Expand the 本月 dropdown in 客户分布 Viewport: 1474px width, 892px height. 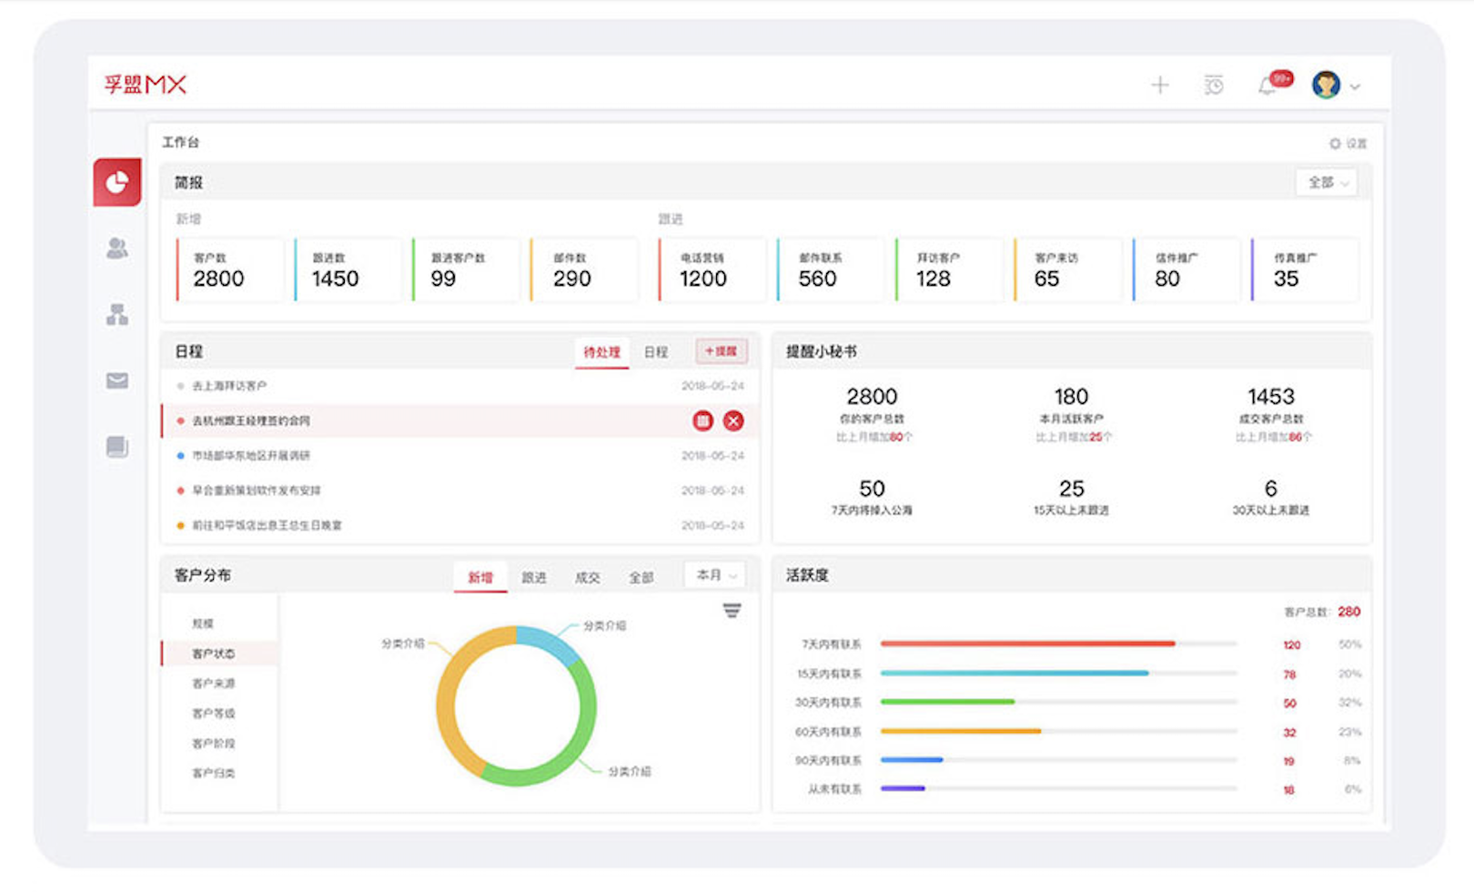(x=715, y=575)
